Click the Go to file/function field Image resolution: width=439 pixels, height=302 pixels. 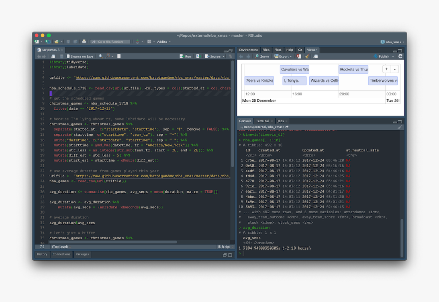[x=110, y=42]
